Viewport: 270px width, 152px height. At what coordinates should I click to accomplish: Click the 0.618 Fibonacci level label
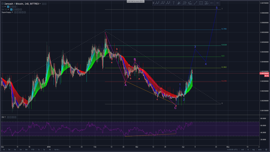(x=224, y=45)
